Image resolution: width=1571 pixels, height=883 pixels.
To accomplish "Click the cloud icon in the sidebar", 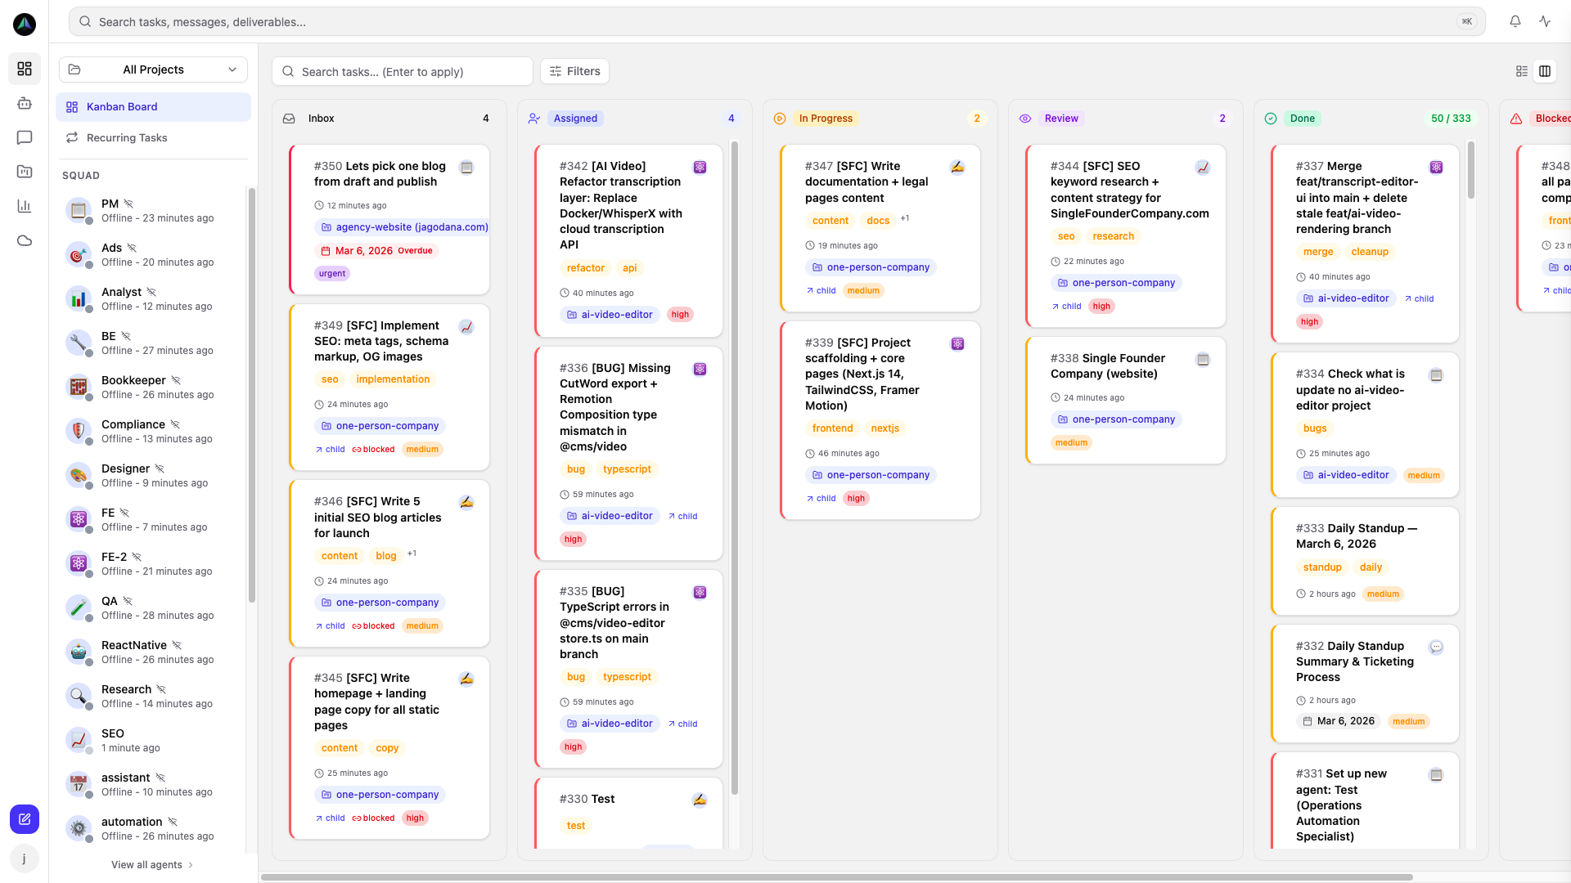I will coord(25,240).
